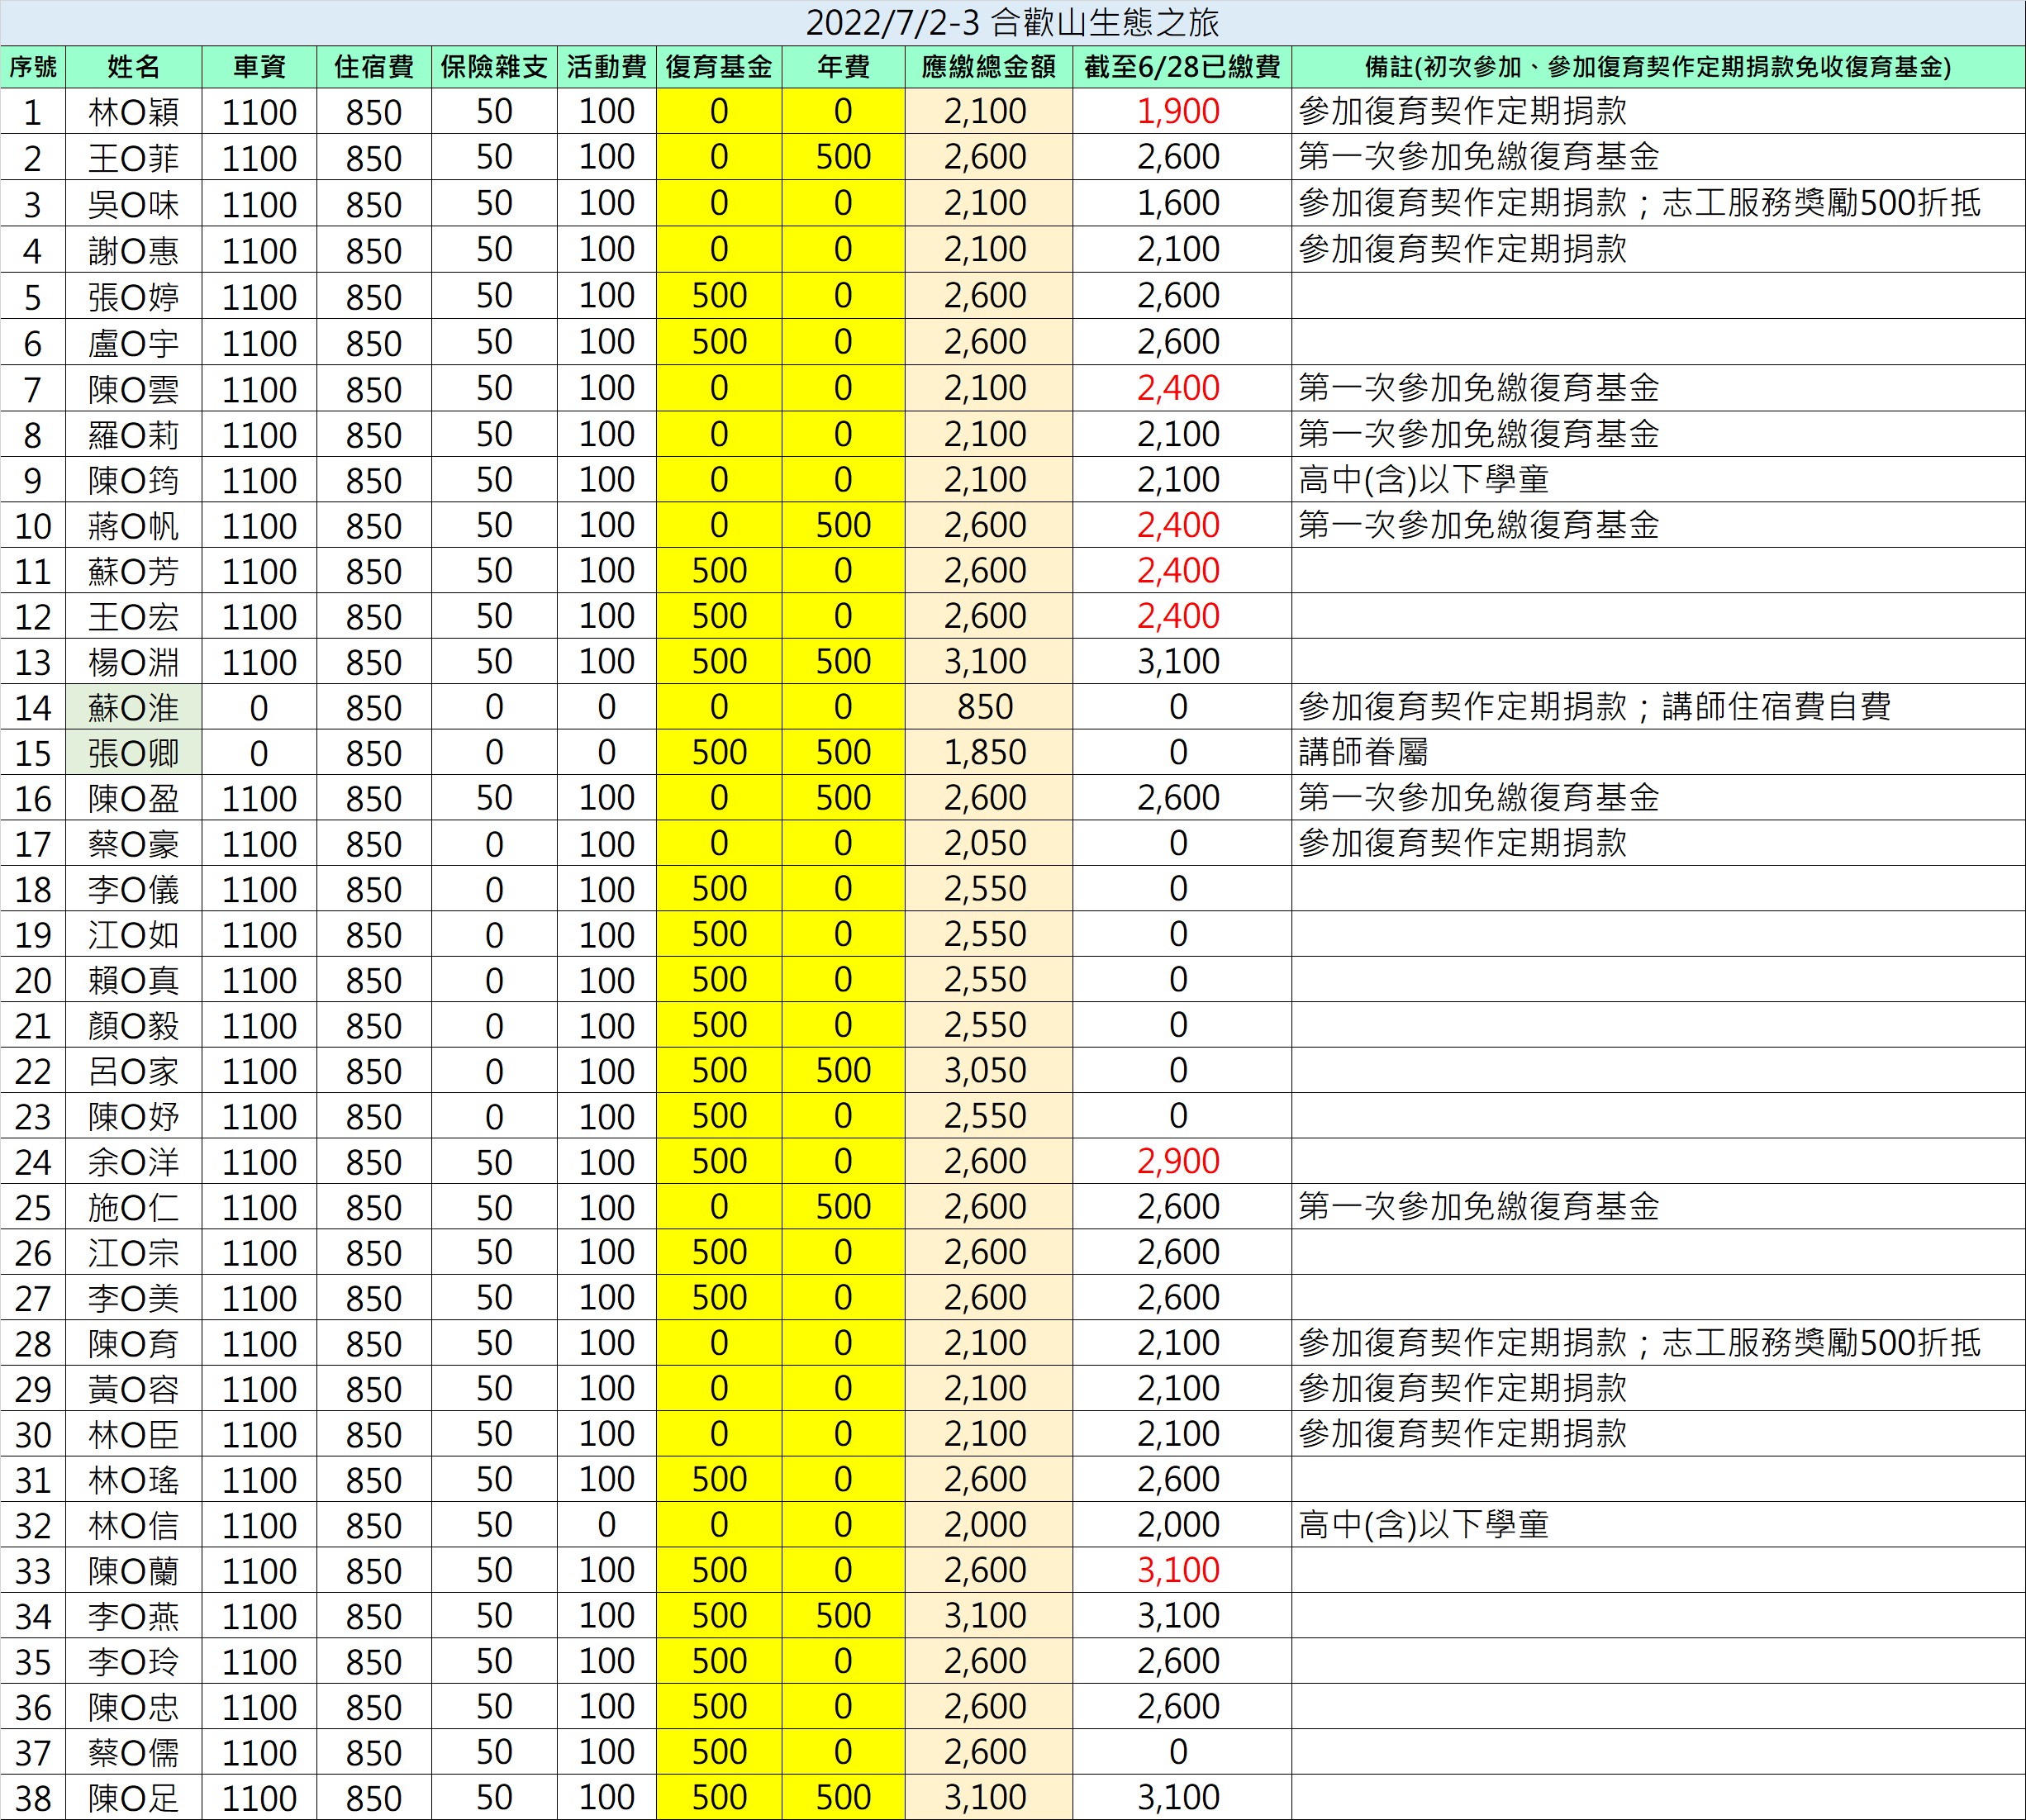The height and width of the screenshot is (1820, 2026).
Task: Select name cell 江O宗
Action: 134,1252
